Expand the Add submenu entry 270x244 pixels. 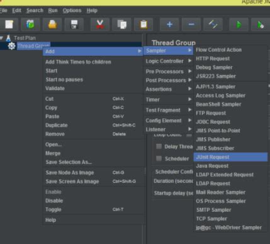pyautogui.click(x=93, y=51)
